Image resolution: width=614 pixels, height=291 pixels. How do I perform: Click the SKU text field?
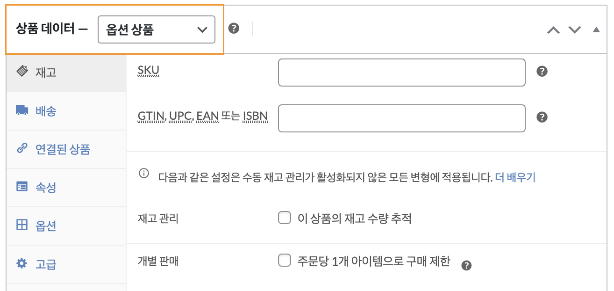click(x=402, y=73)
